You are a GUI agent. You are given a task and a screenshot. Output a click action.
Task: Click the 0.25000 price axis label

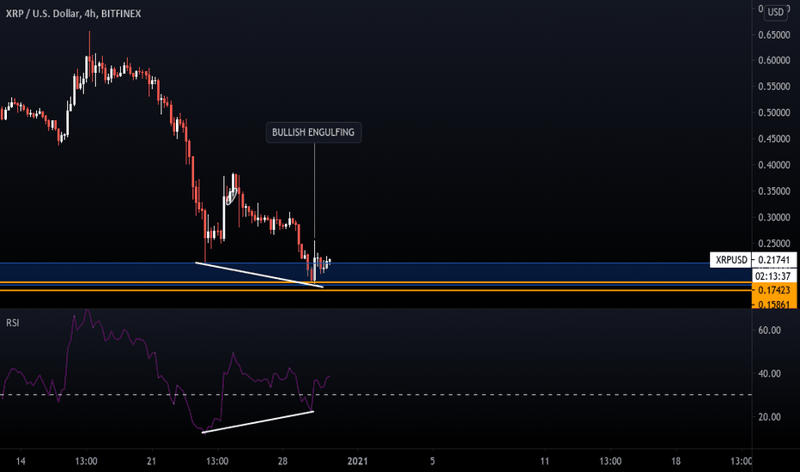(774, 244)
